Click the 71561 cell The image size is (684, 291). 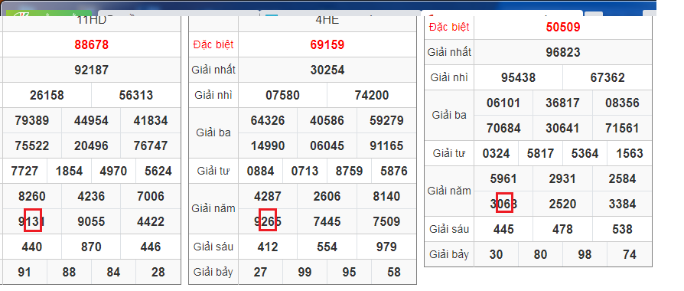coord(622,129)
